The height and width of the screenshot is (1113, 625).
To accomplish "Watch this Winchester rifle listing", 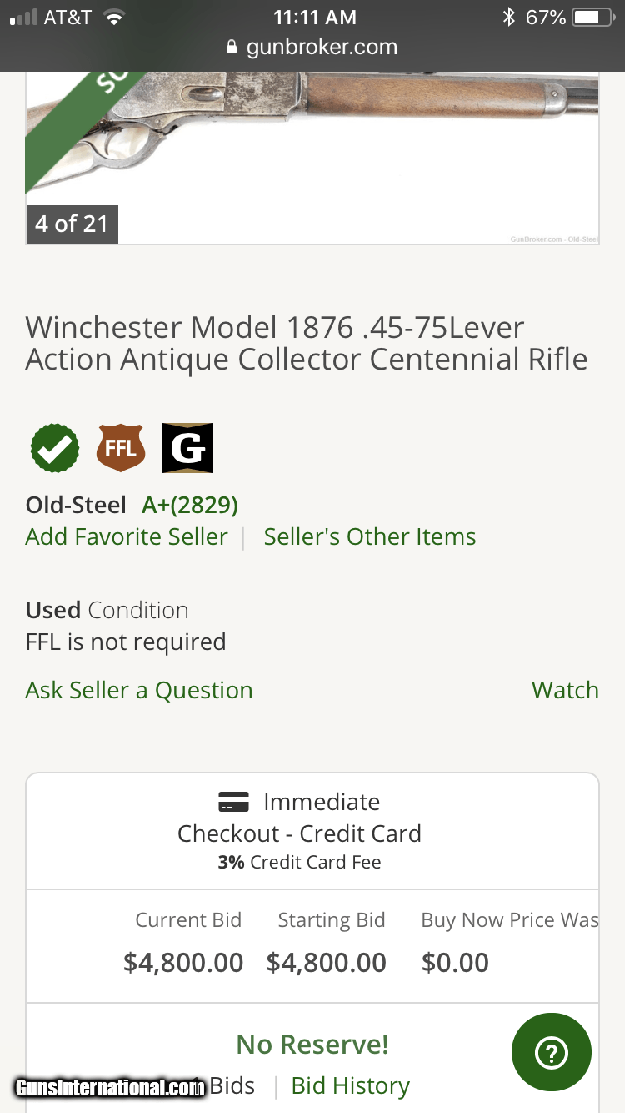I will (565, 690).
